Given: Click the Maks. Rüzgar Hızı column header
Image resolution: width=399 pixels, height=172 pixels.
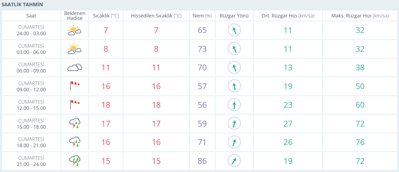Looking at the screenshot, I should coord(360,16).
